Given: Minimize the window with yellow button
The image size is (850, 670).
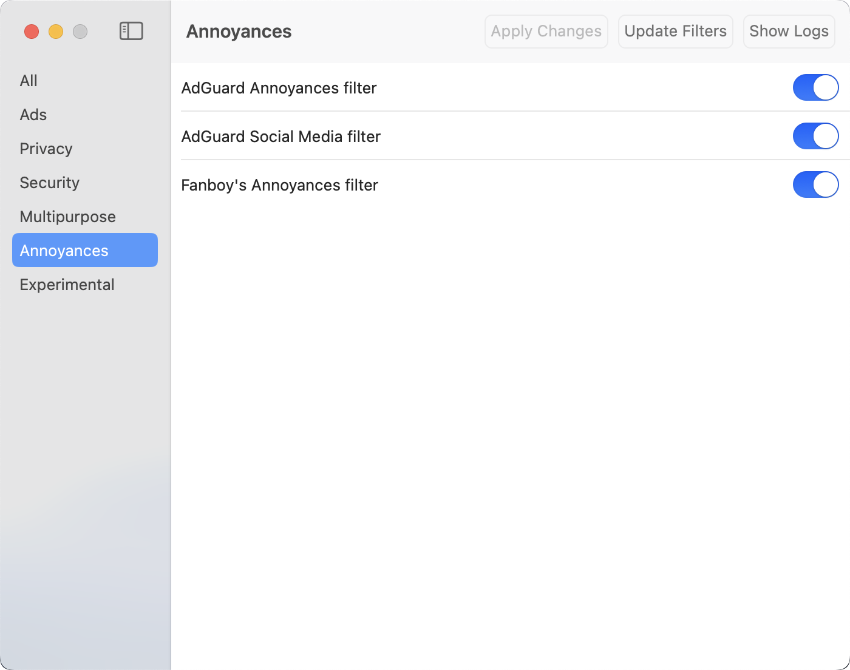Looking at the screenshot, I should (x=56, y=32).
